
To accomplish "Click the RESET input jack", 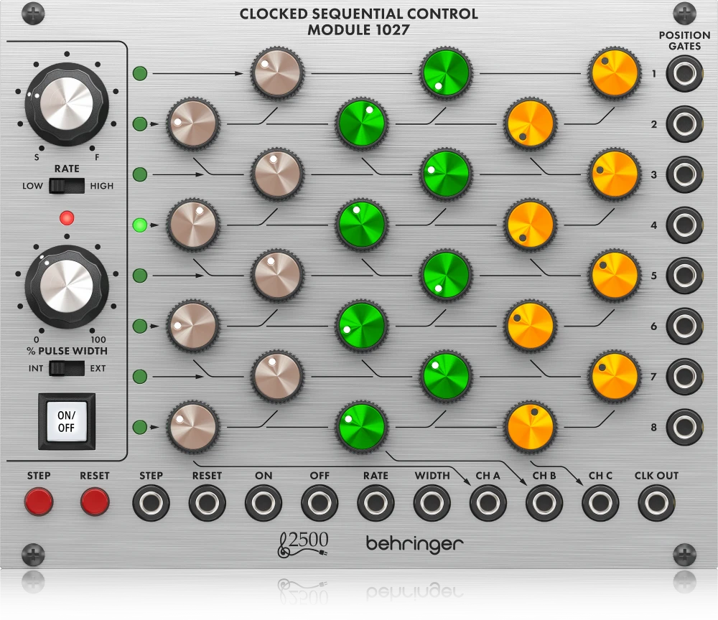I will point(208,503).
